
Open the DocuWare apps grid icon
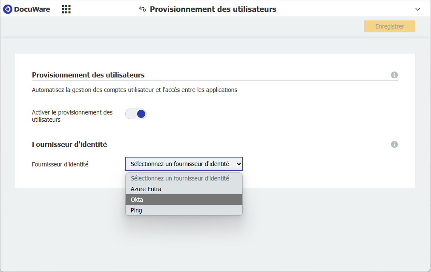click(66, 9)
